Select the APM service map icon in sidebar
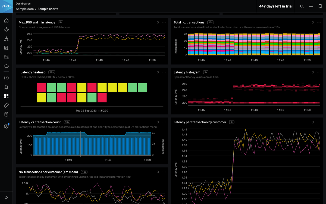Screen dimensions: 326x204 tap(6, 30)
